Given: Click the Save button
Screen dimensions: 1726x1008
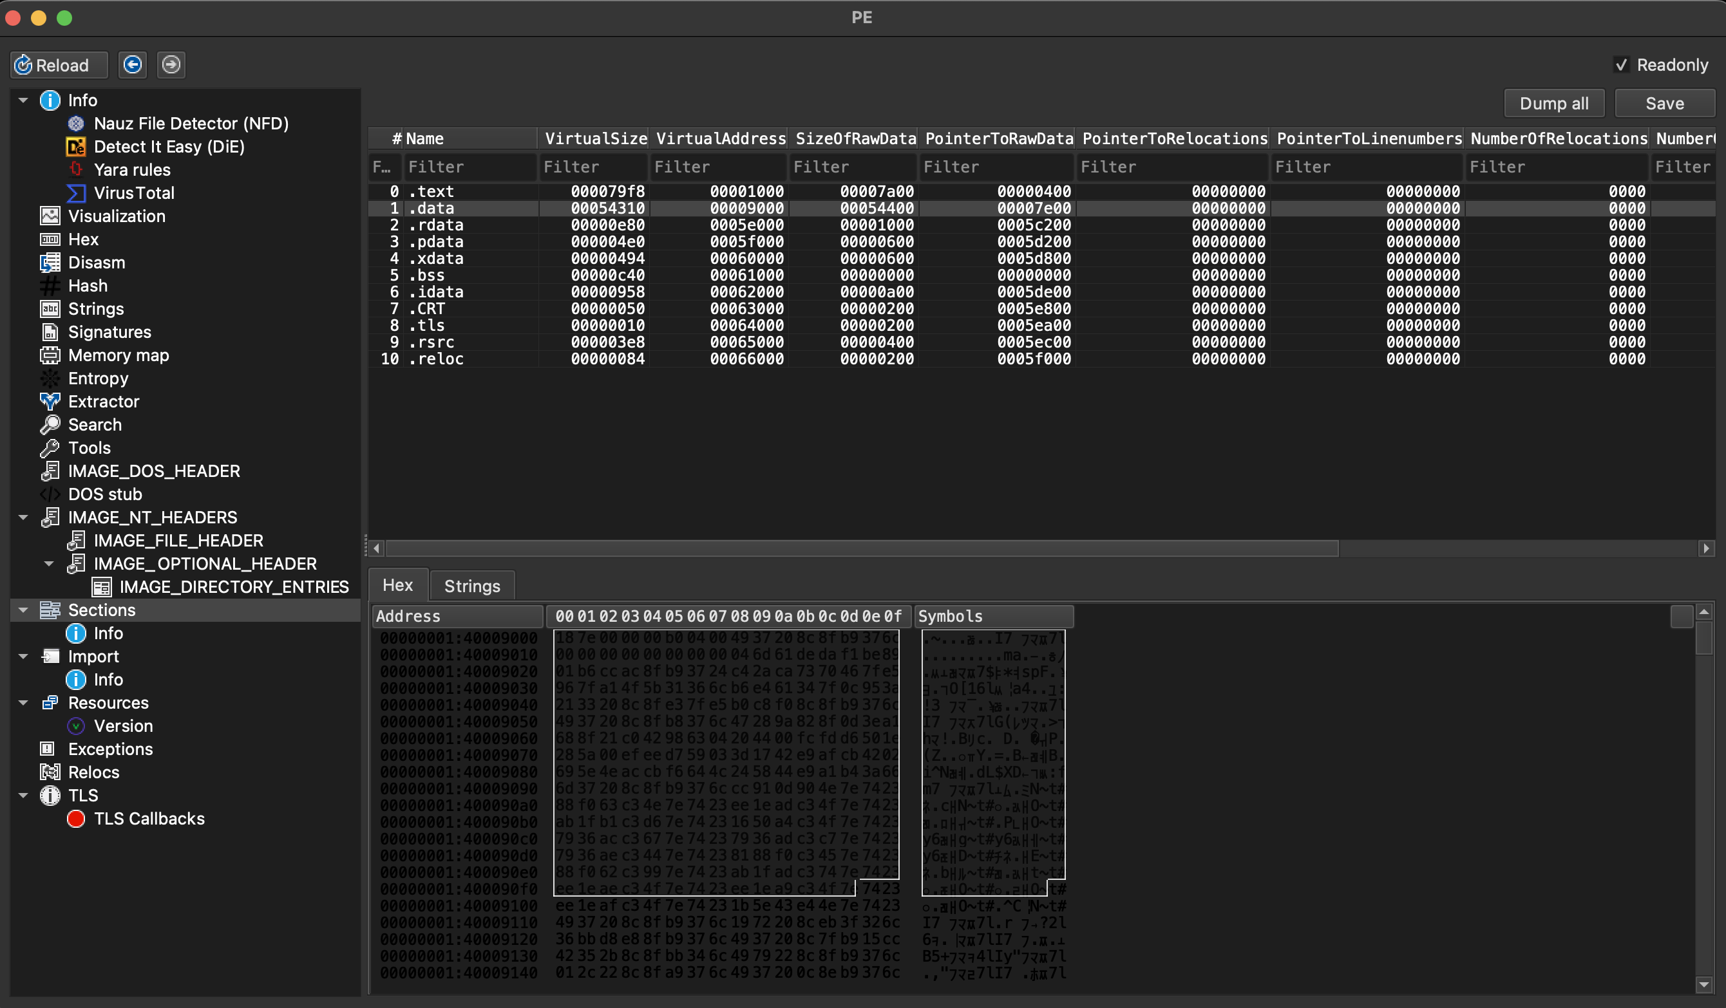Looking at the screenshot, I should coord(1664,104).
